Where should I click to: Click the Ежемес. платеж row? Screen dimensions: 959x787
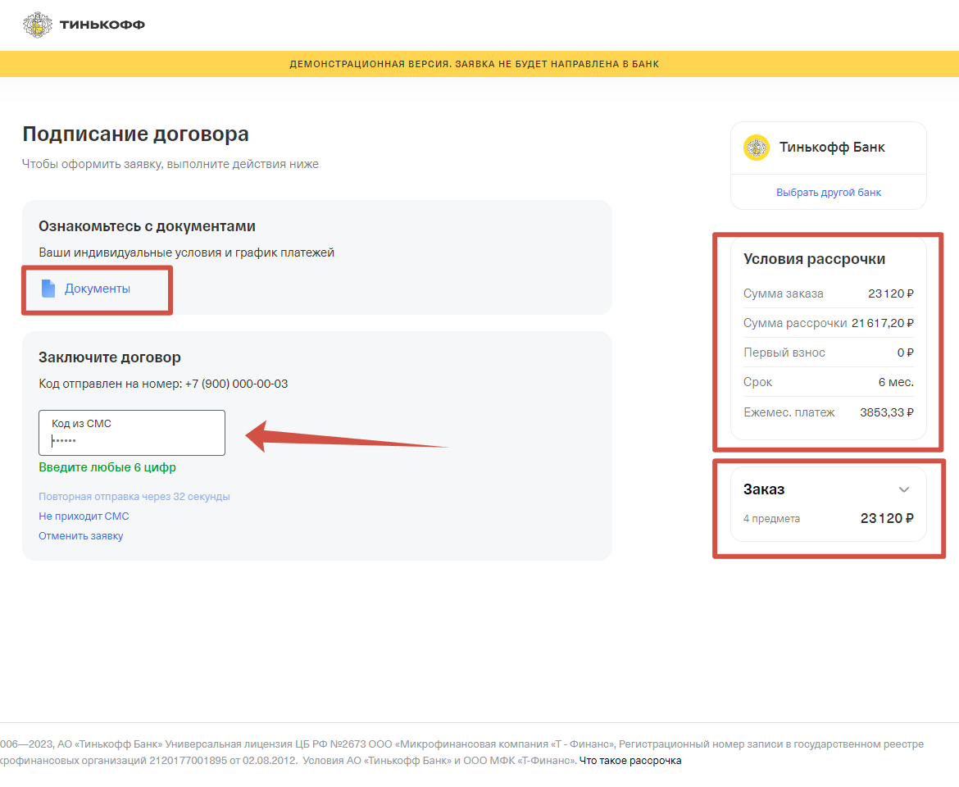[828, 412]
